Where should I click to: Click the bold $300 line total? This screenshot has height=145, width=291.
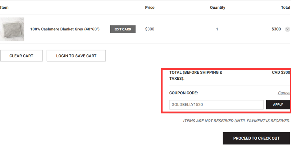click(276, 29)
